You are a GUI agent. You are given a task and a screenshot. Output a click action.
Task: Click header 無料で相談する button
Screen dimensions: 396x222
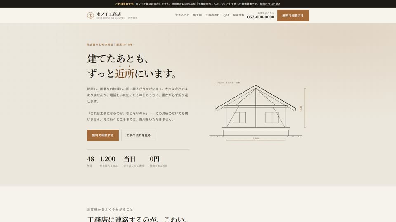pos(293,16)
